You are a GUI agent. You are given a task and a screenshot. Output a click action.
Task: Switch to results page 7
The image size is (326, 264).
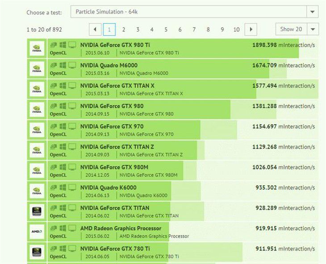[194, 29]
